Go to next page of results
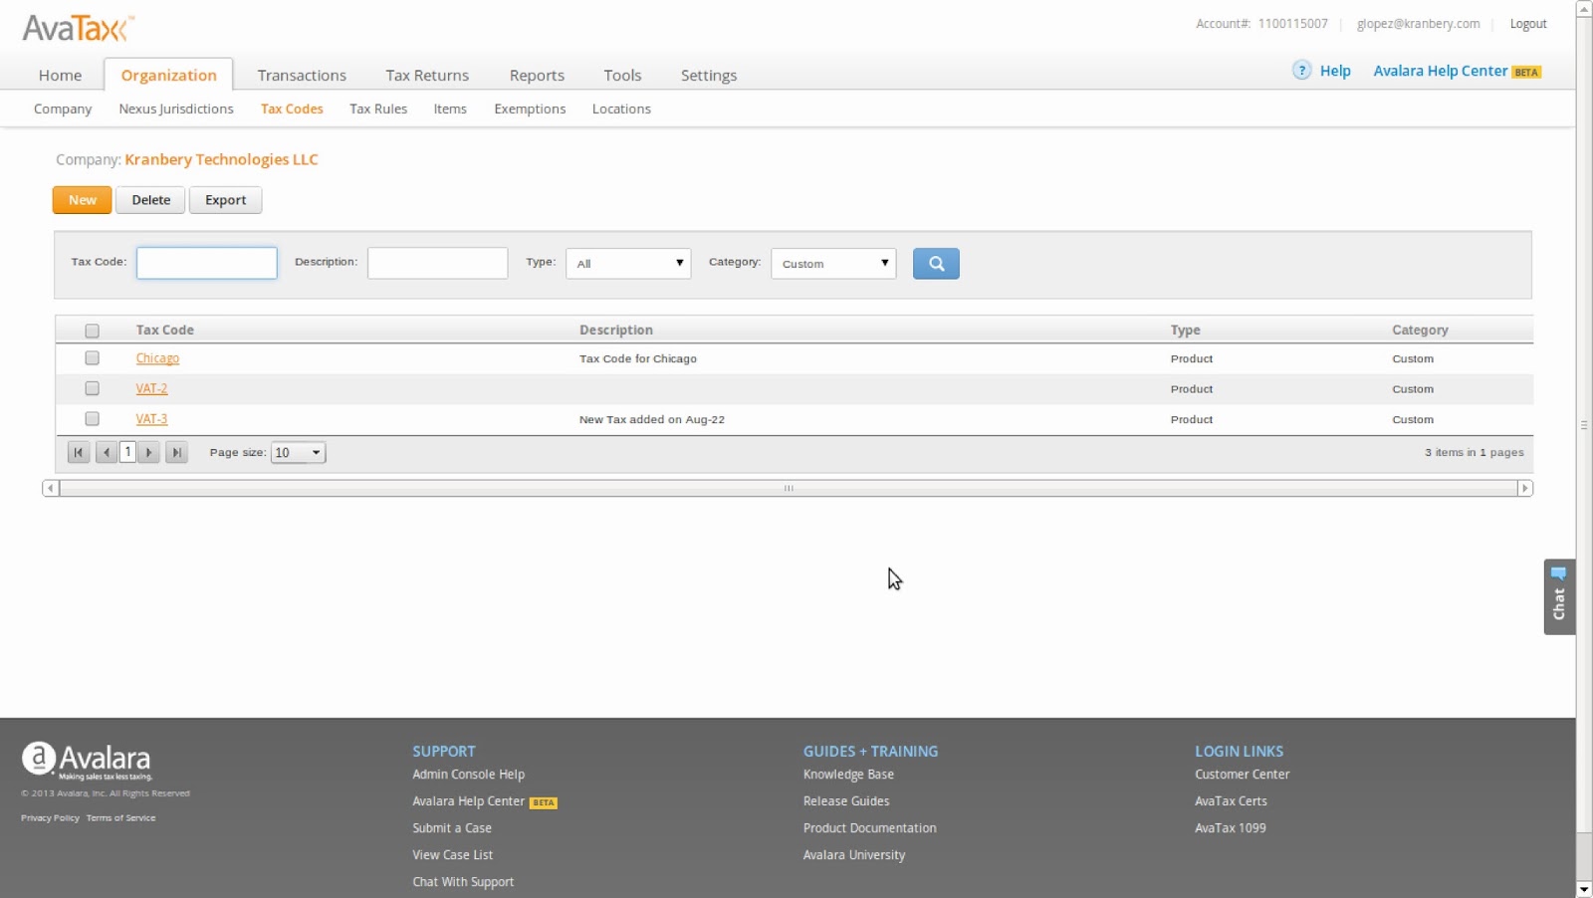The width and height of the screenshot is (1593, 898). point(149,453)
